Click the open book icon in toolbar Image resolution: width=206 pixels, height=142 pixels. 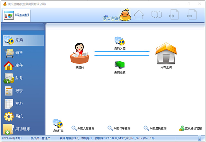tap(157, 14)
